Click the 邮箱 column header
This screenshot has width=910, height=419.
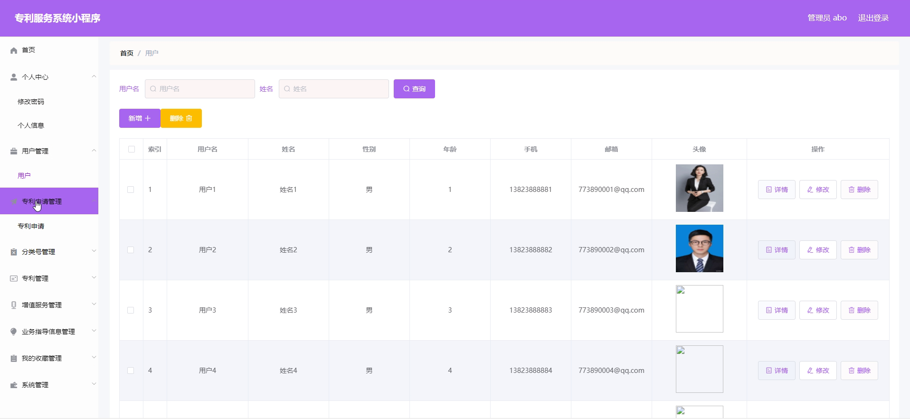tap(611, 149)
